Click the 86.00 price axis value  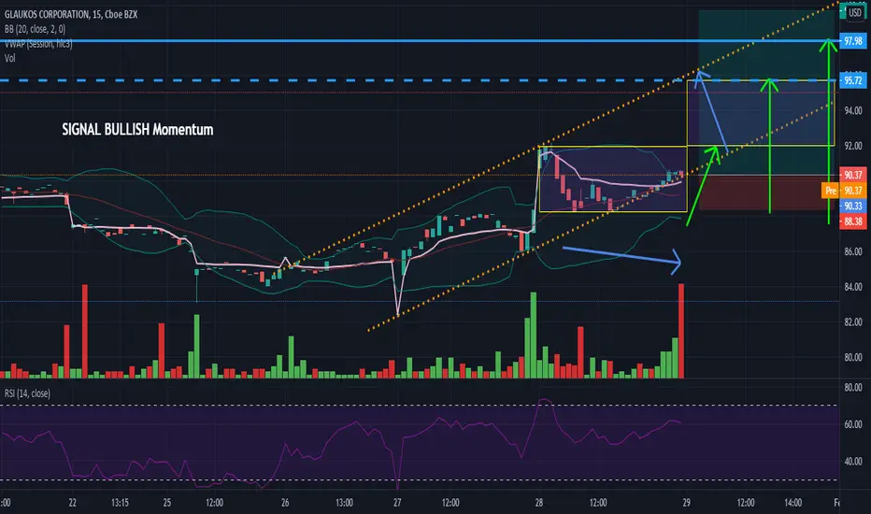pos(852,251)
